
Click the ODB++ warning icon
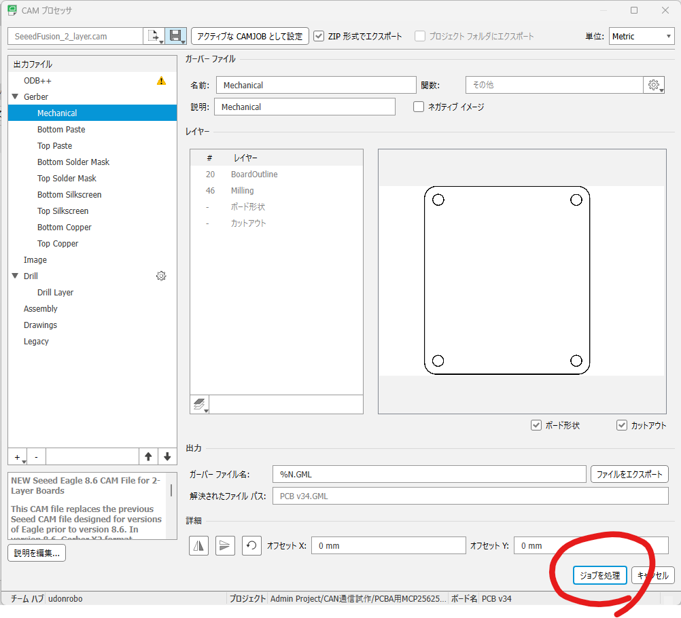click(161, 81)
